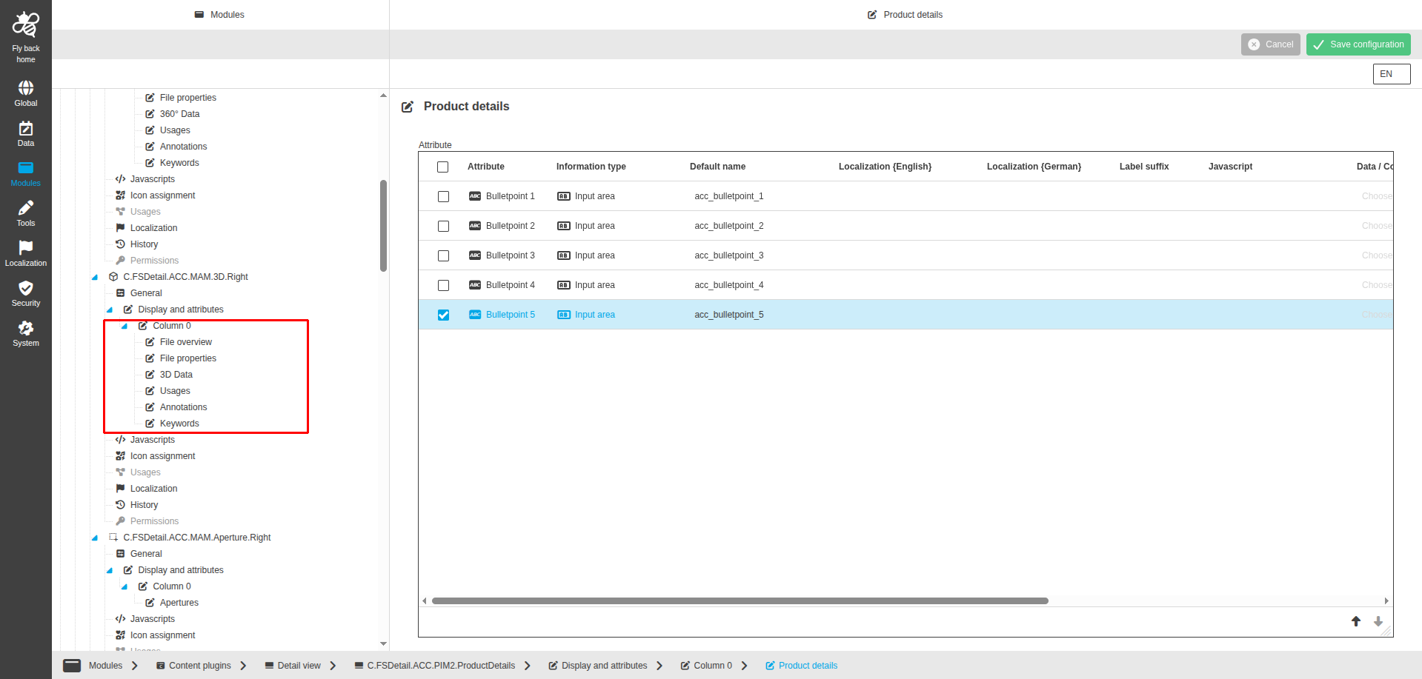Uncheck the Bulletpoint 5 row checkbox
1422x679 pixels.
(443, 315)
